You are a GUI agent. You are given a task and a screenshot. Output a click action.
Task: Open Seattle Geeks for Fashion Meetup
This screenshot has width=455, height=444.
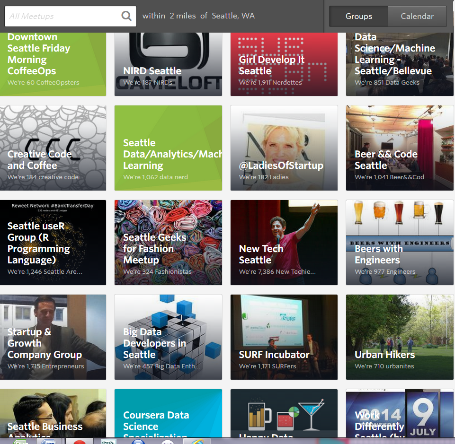(168, 242)
